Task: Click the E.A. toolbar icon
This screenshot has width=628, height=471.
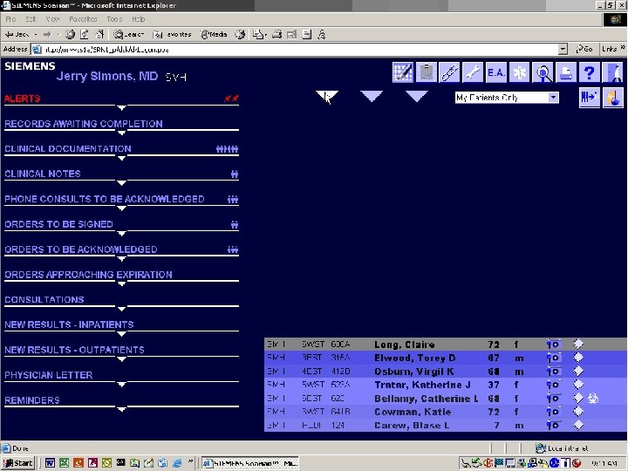Action: tap(495, 72)
